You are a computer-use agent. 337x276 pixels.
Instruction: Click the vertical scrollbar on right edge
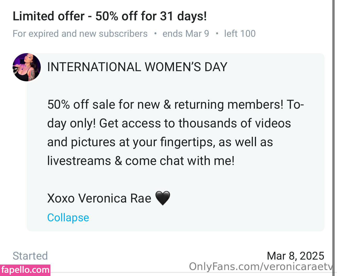click(x=333, y=130)
